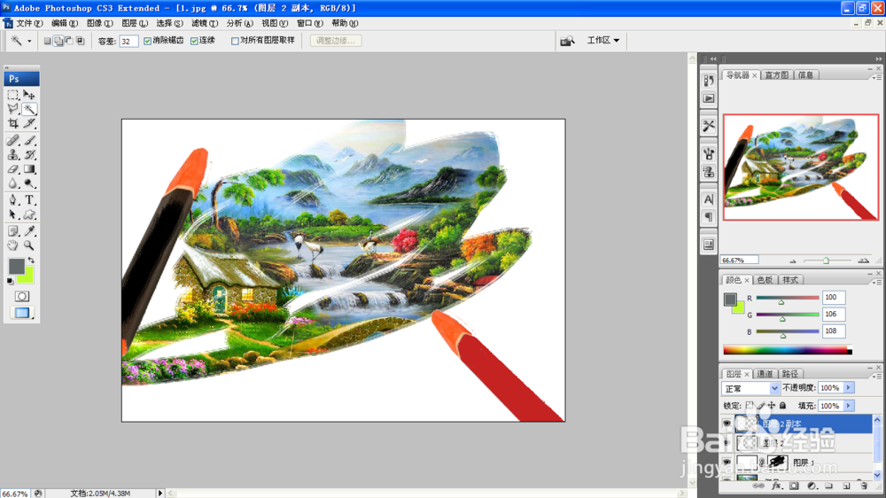Open the 工作区 workspace dropdown
Image resolution: width=886 pixels, height=498 pixels.
tap(602, 40)
